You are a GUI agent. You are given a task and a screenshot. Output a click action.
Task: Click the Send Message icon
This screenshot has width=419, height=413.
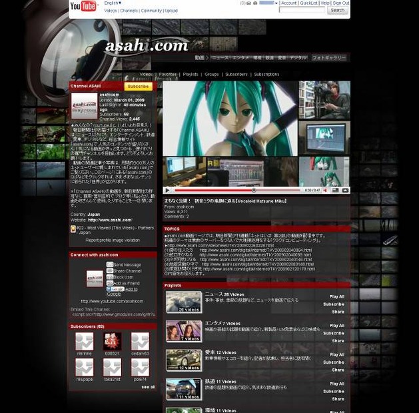coord(109,264)
